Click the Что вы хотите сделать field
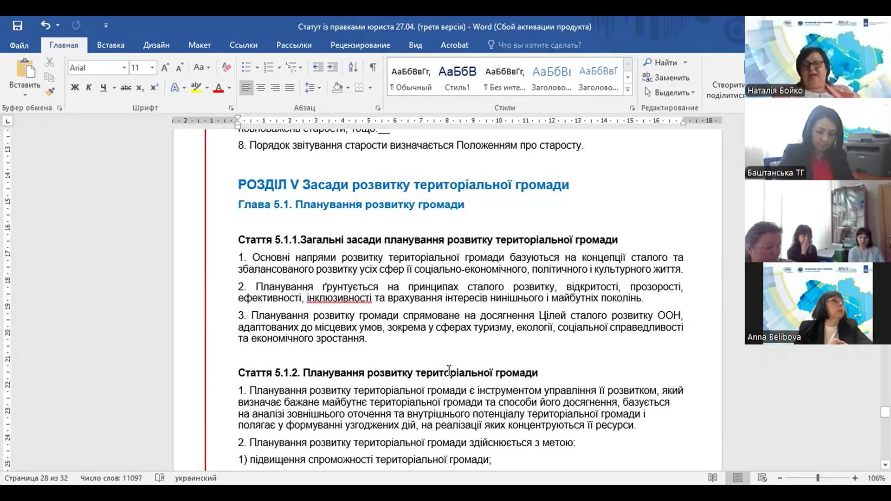The height and width of the screenshot is (501, 891). point(539,45)
